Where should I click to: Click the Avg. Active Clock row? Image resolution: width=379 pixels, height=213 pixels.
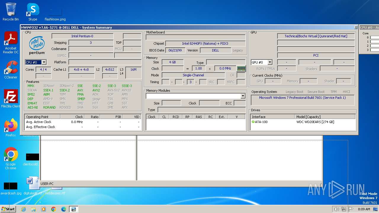pyautogui.click(x=83, y=122)
